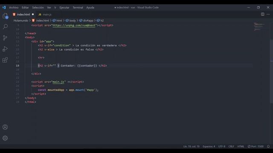
Task: Restore down the VS Code window
Action: click(x=258, y=8)
